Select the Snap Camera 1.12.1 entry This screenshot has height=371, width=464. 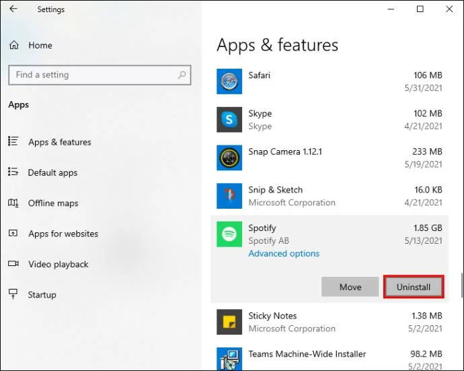[285, 151]
